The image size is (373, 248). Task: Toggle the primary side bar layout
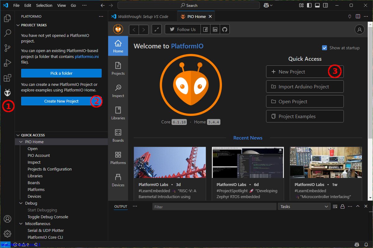tap(309, 5)
